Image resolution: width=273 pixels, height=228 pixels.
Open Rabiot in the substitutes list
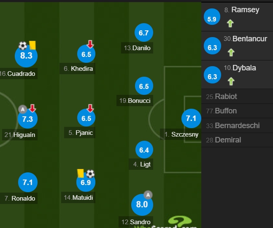click(x=237, y=97)
